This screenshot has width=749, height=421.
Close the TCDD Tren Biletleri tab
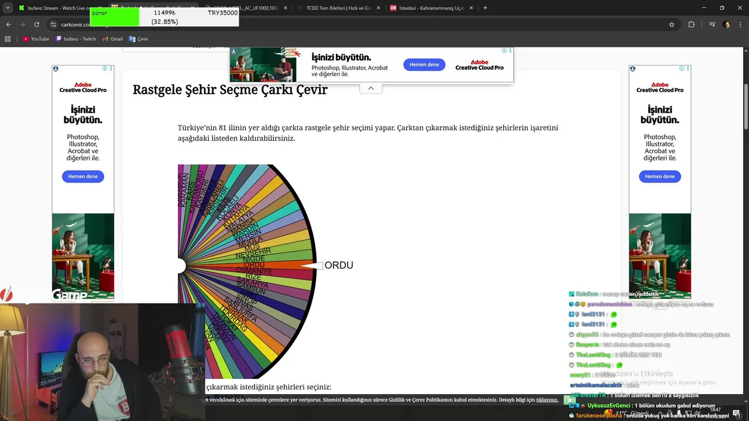(378, 8)
